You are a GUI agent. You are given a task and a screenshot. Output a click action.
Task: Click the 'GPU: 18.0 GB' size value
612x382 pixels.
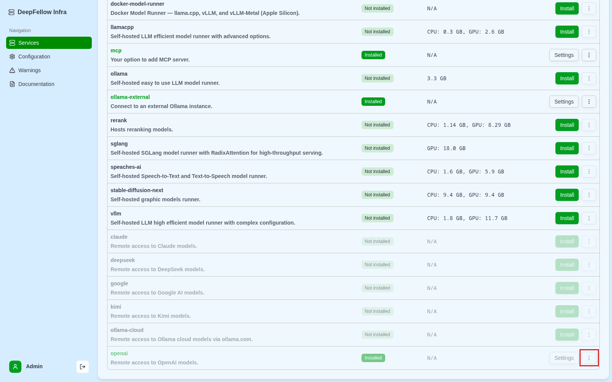(446, 148)
